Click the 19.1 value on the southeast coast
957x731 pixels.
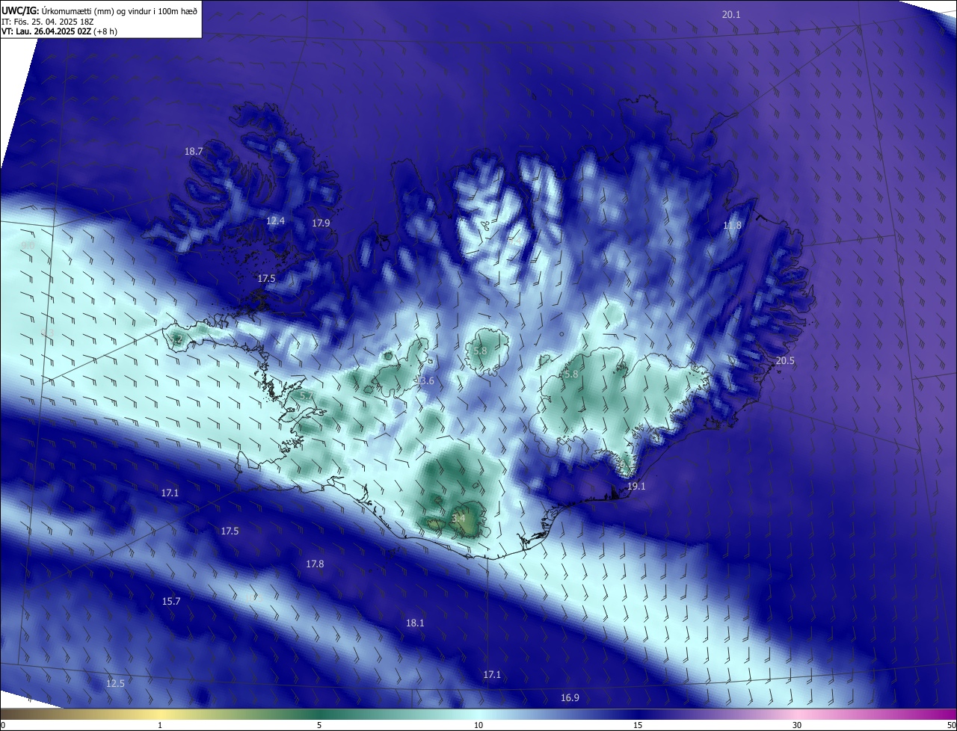click(x=636, y=486)
